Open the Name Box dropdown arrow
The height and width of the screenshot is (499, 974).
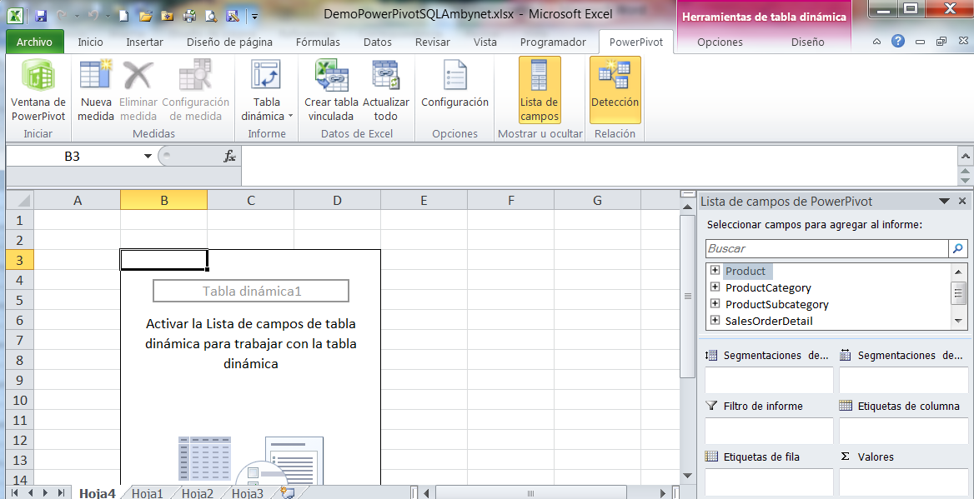148,157
